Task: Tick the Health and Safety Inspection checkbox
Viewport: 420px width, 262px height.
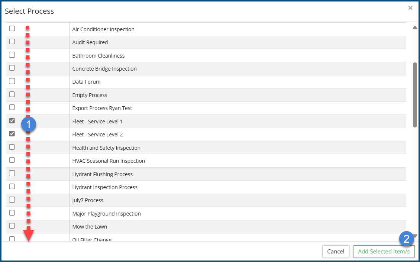Action: [12, 147]
